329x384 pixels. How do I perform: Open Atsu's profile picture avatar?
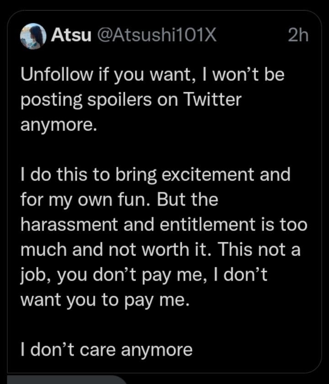33,36
